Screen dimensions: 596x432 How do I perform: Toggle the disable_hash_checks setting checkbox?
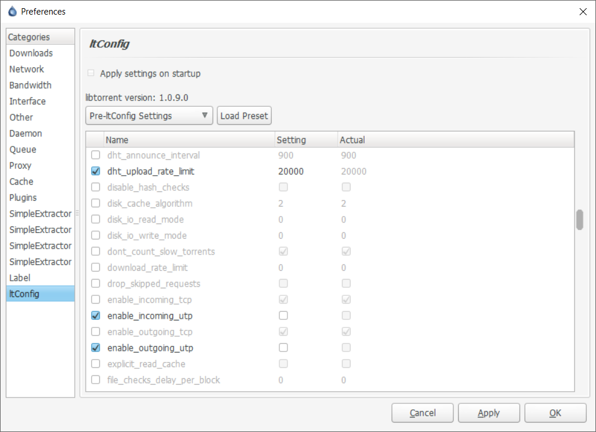point(283,187)
